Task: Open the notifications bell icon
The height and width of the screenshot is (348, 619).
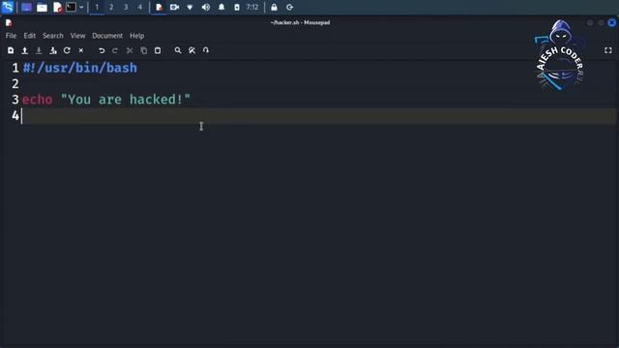Action: tap(221, 7)
